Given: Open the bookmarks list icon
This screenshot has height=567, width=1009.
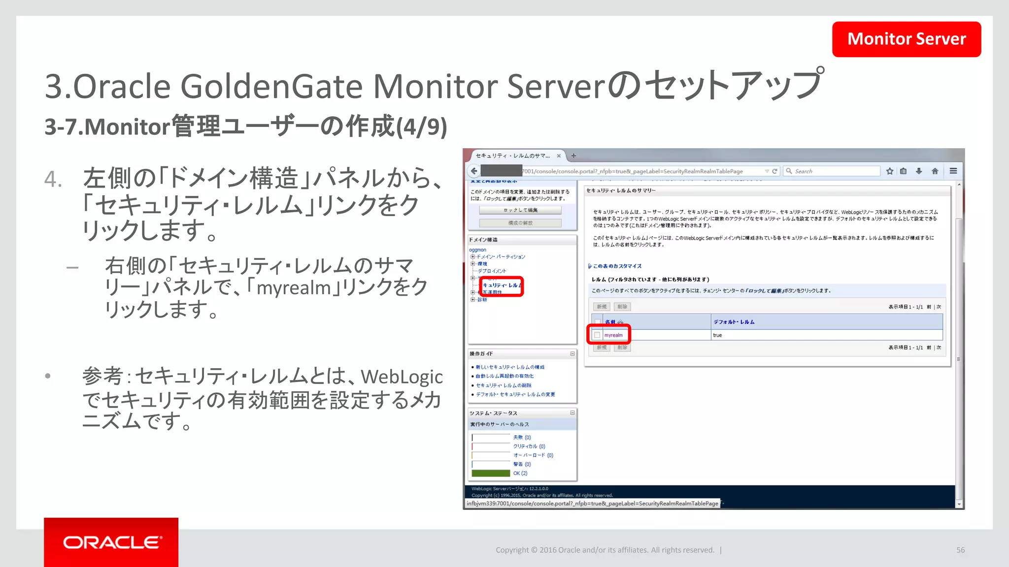Looking at the screenshot, I should [x=903, y=171].
